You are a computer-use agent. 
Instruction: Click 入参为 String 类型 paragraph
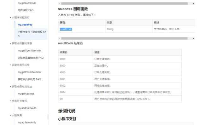pos(77,15)
